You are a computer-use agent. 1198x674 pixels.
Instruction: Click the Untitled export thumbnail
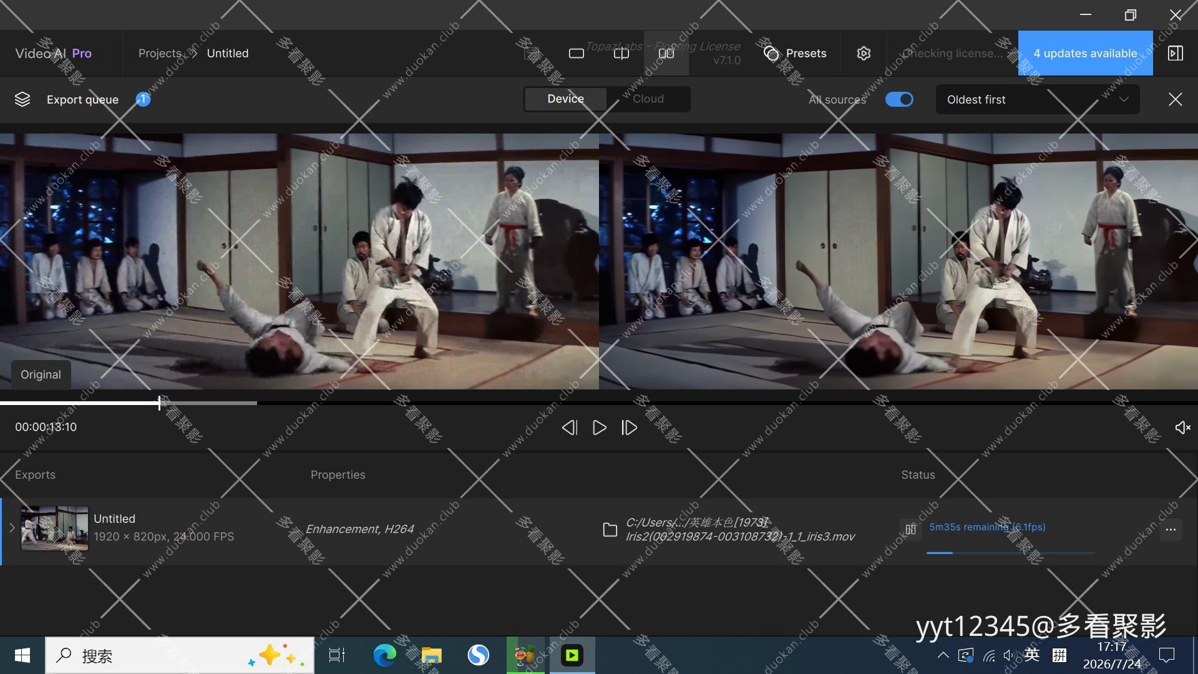point(55,528)
